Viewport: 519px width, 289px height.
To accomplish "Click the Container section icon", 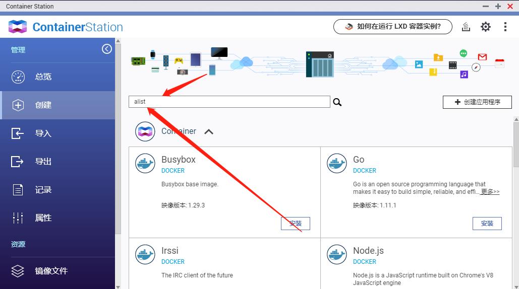I will [145, 131].
